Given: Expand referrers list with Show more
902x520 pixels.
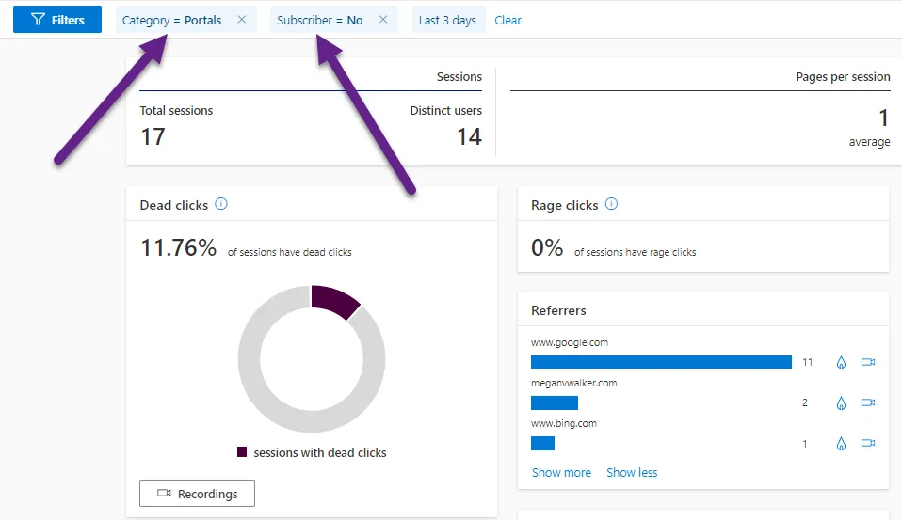Looking at the screenshot, I should point(561,472).
